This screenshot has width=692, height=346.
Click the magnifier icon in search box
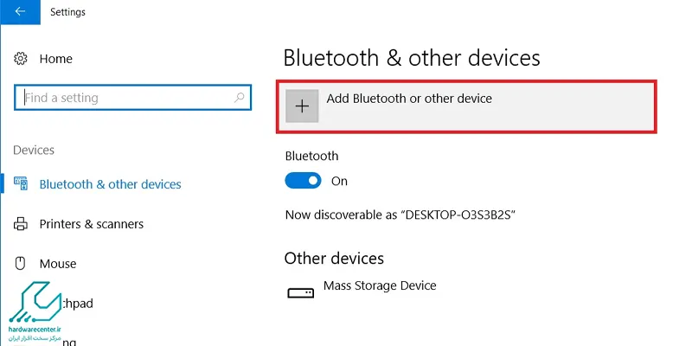click(240, 98)
